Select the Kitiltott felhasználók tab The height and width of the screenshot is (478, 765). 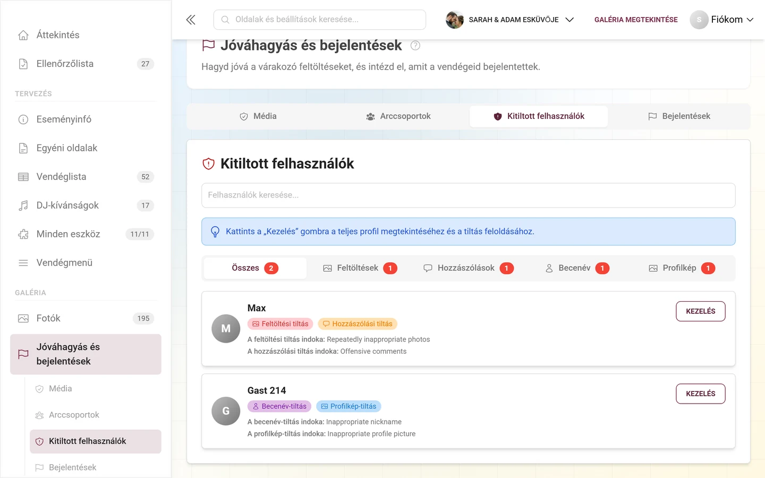coord(539,116)
